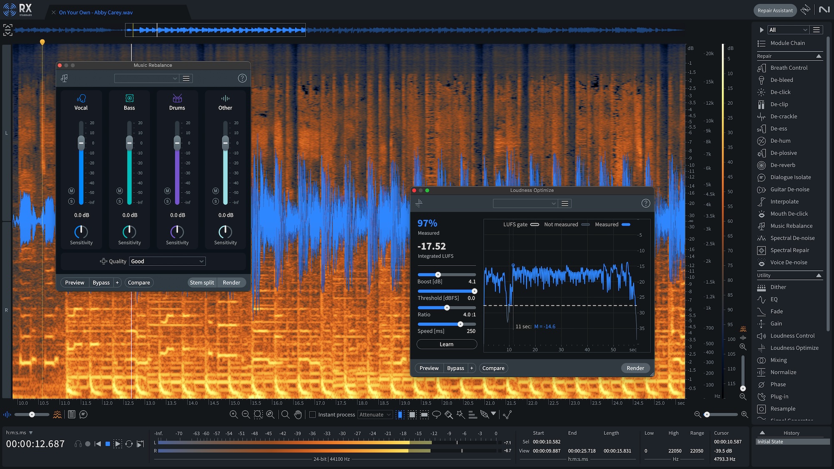
Task: Click the Learn button in Loudness Optimize
Action: click(x=446, y=344)
